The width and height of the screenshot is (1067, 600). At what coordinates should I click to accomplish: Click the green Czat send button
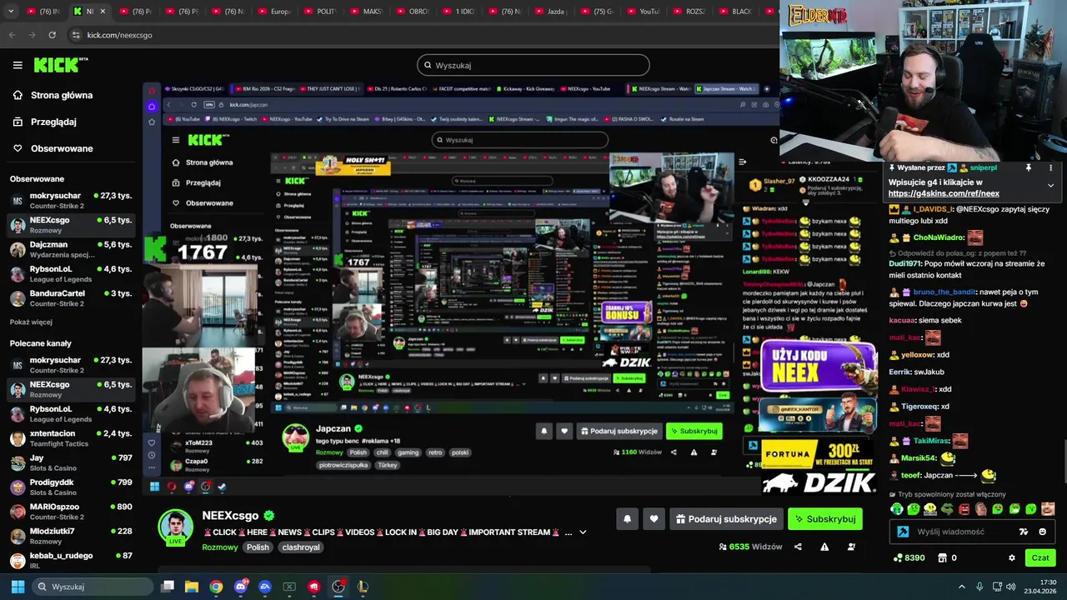point(1040,558)
